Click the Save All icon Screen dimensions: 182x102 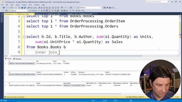click(25, 8)
